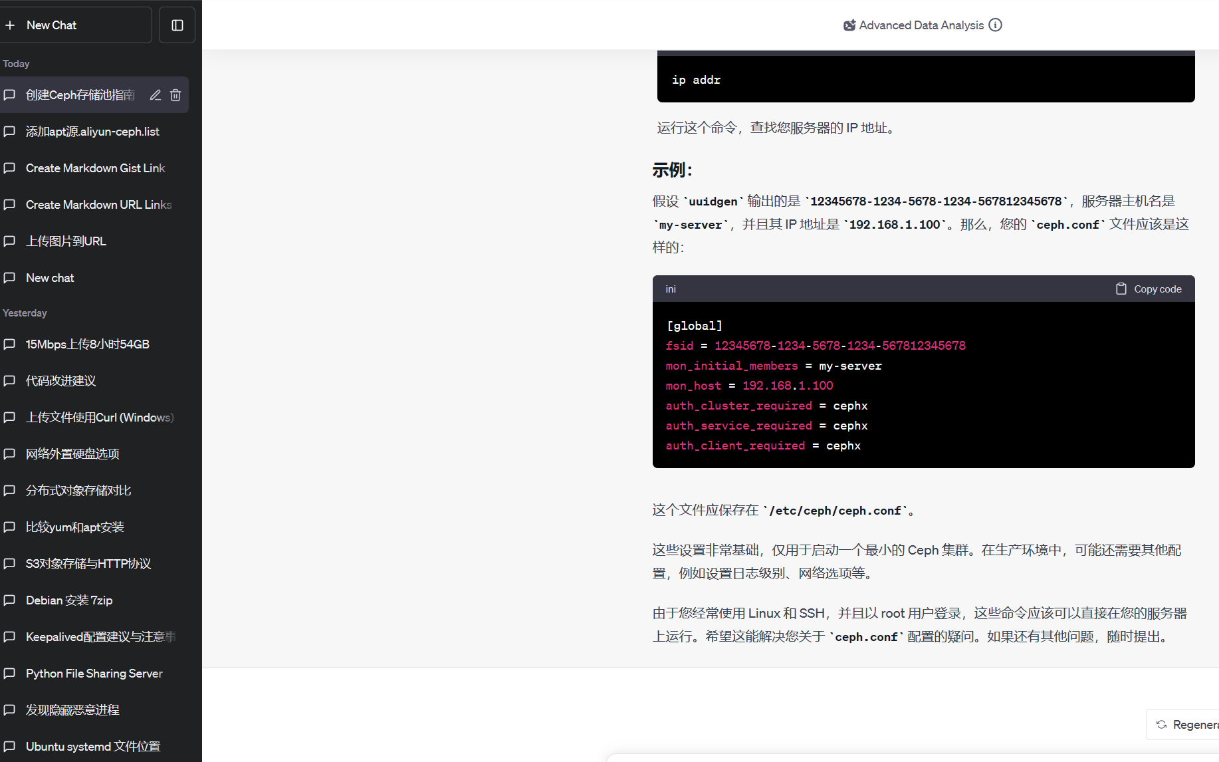Open the Create Markdown URL Links chat
This screenshot has width=1219, height=762.
pyautogui.click(x=98, y=205)
